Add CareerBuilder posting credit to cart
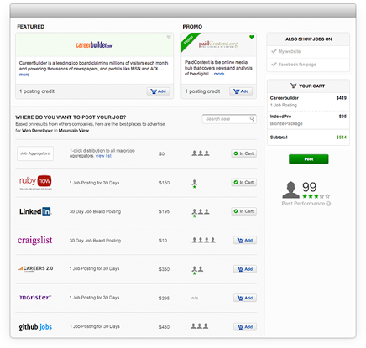366x348 pixels. [159, 91]
